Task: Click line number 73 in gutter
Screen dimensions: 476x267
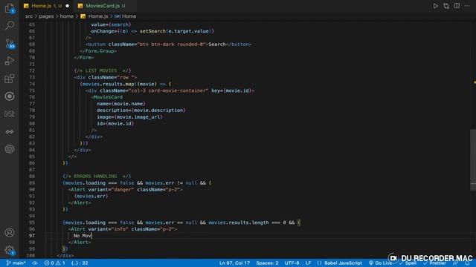Action: click(32, 77)
